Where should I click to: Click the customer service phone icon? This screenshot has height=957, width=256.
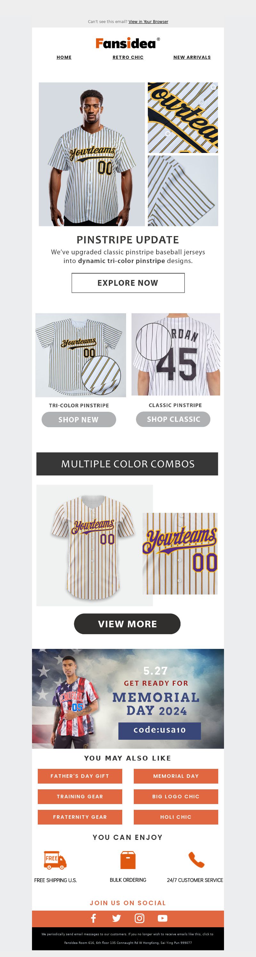point(196,860)
